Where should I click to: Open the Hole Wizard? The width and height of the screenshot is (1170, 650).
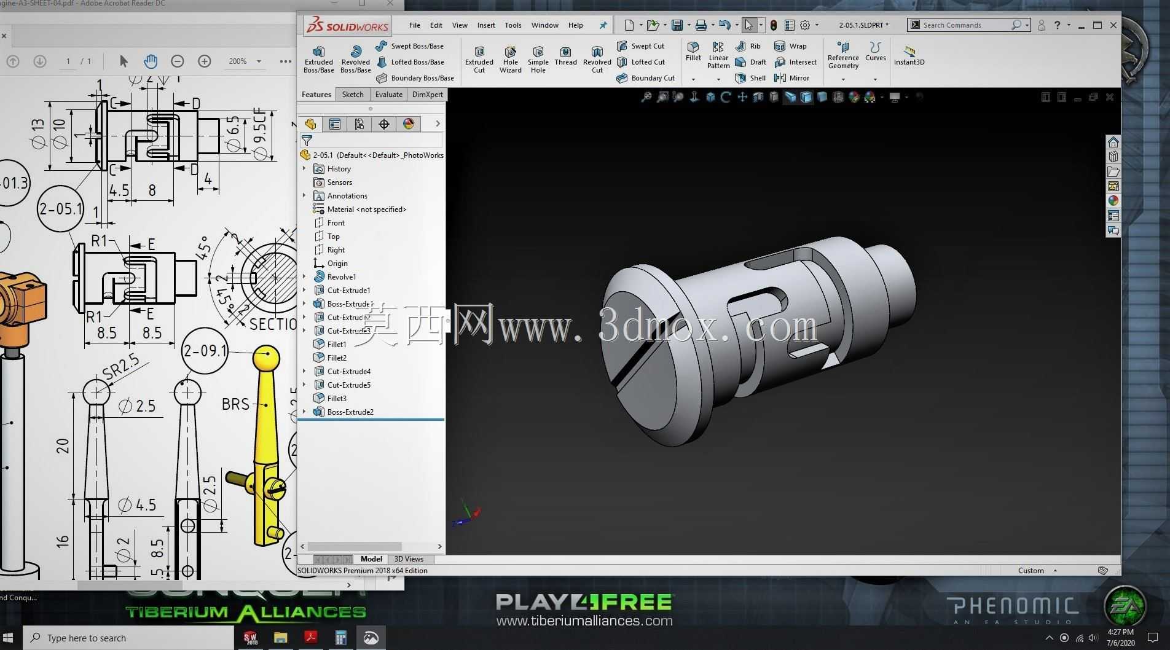pyautogui.click(x=510, y=59)
